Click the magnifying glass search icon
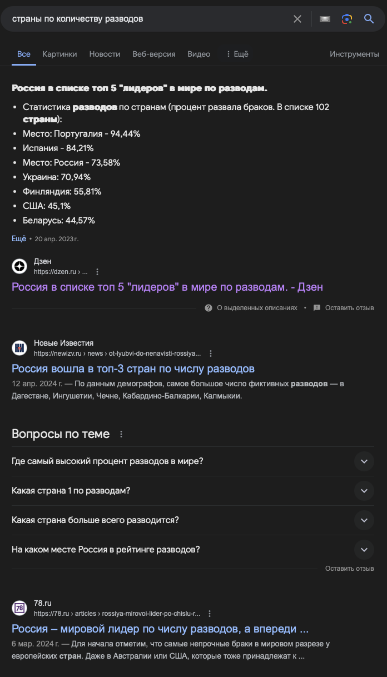Viewport: 387px width, 677px height. (x=369, y=19)
